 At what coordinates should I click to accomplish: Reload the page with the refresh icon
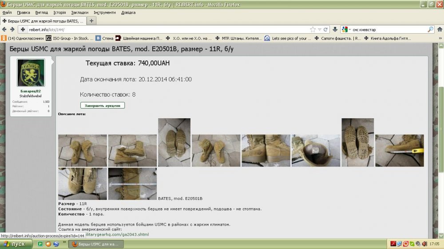(325, 29)
